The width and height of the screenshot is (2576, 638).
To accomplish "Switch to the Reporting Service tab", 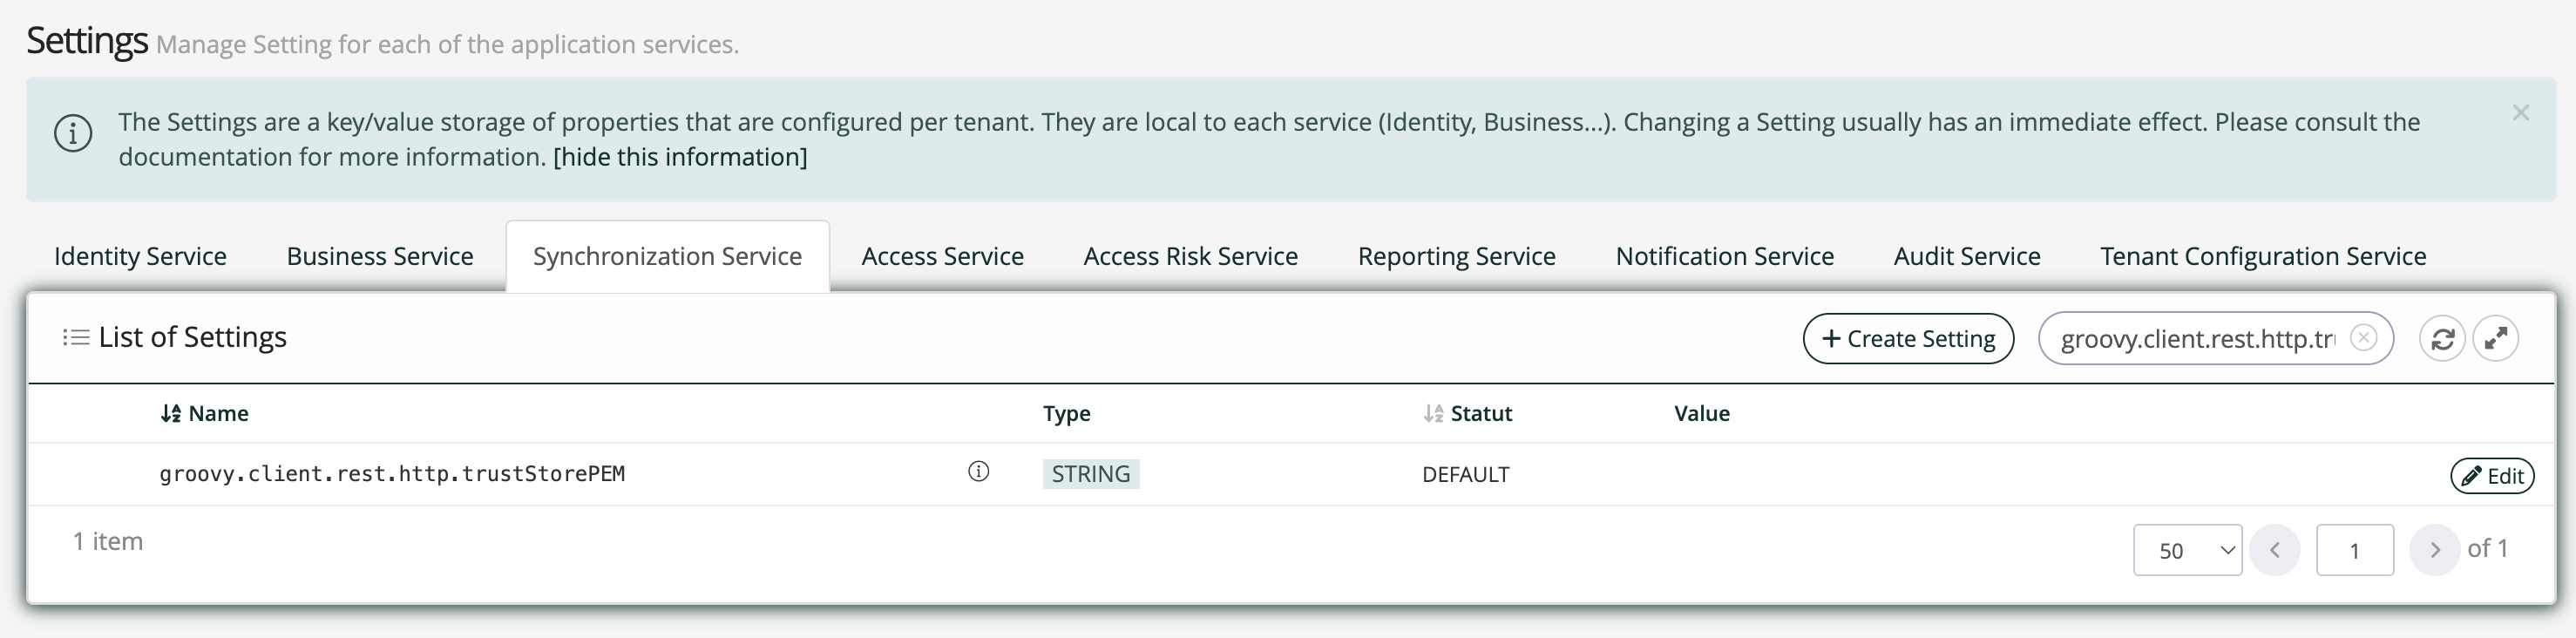I will tap(1457, 256).
